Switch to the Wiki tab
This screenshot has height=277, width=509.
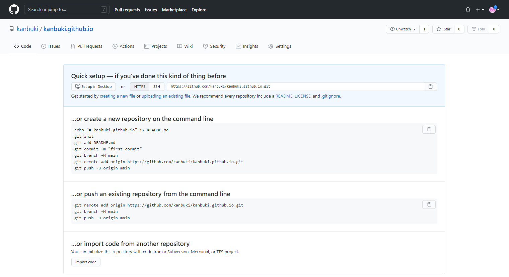point(185,46)
